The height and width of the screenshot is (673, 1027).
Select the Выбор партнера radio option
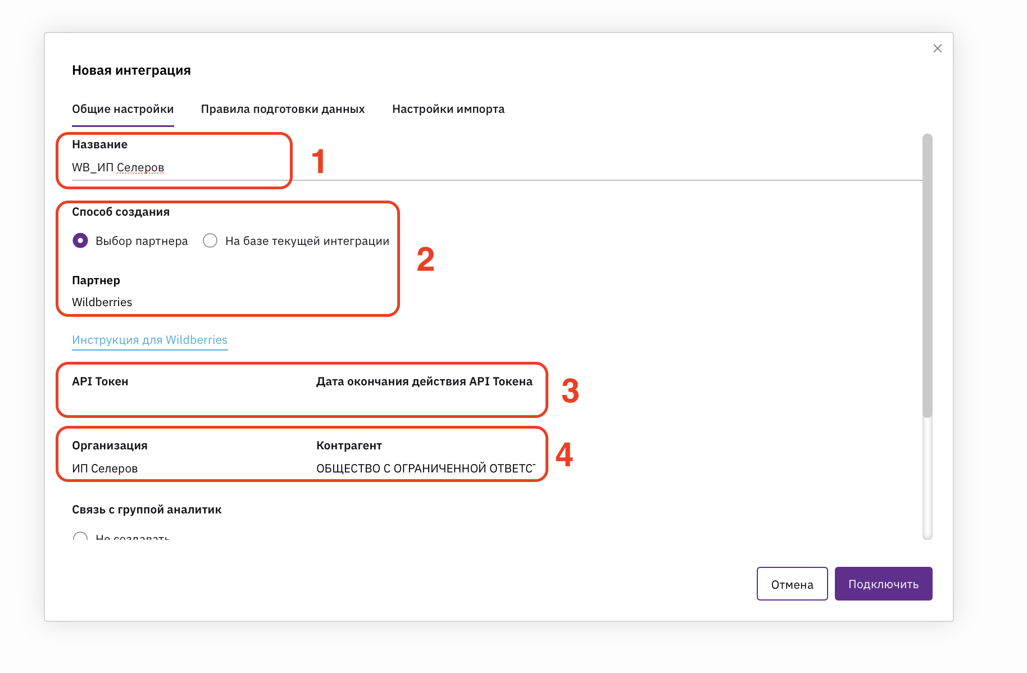click(80, 241)
